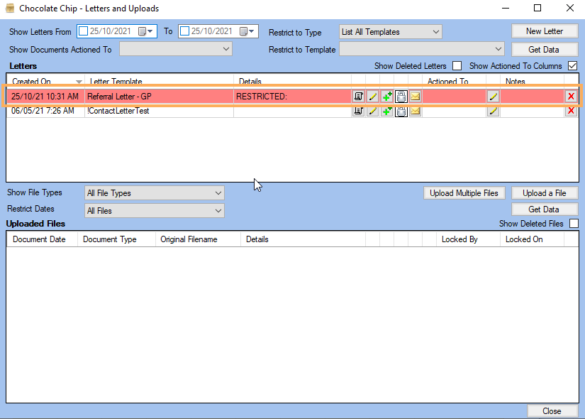Open the Restrict to Type dropdown
The height and width of the screenshot is (419, 585).
391,32
